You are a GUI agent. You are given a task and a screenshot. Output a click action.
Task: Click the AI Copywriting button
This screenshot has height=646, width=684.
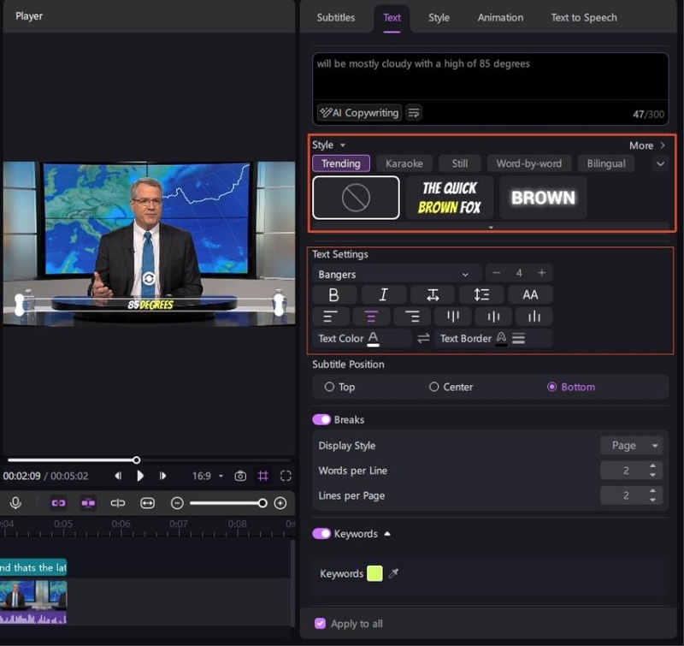(359, 113)
